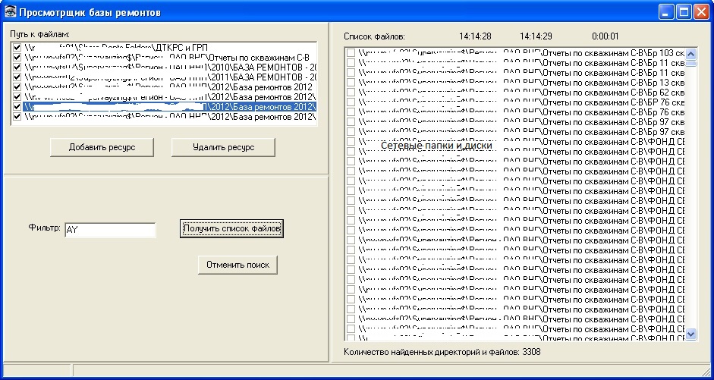Click the Список файлов label
The image size is (714, 380).
tap(374, 36)
